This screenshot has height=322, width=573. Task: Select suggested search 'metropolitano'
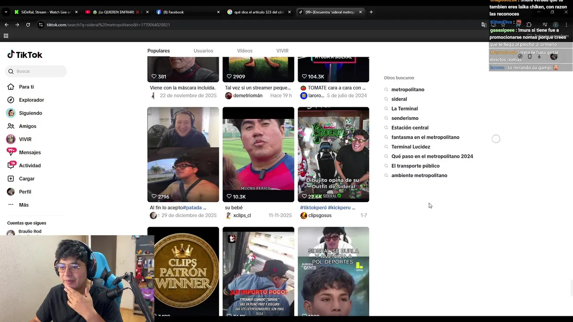407,89
